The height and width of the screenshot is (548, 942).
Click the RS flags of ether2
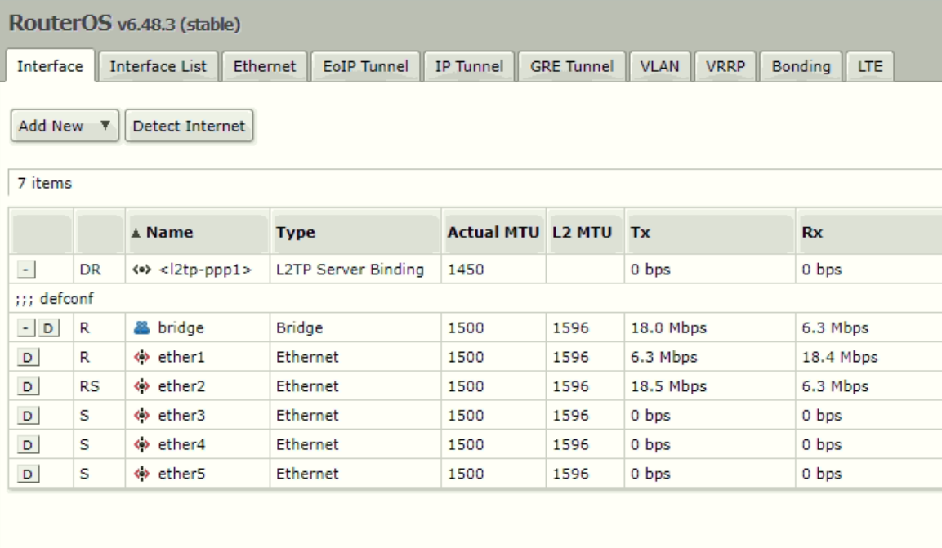(x=90, y=386)
